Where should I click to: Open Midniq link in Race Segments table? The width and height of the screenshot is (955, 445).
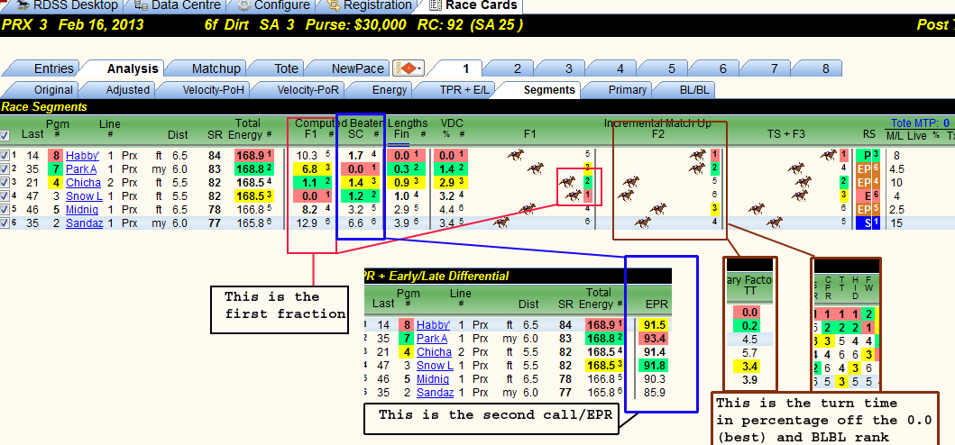tap(83, 209)
